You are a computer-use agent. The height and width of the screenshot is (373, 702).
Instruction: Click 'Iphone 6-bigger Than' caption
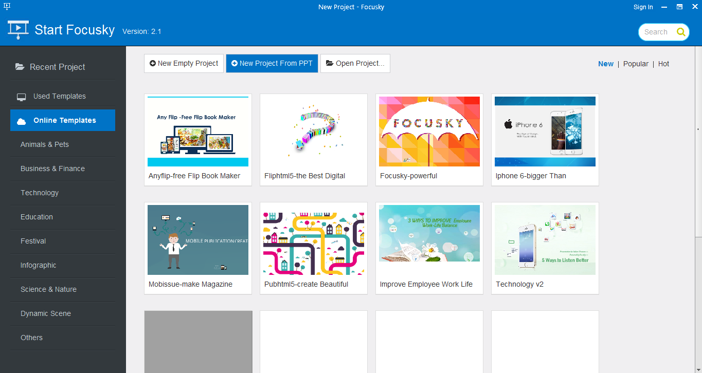coord(531,176)
